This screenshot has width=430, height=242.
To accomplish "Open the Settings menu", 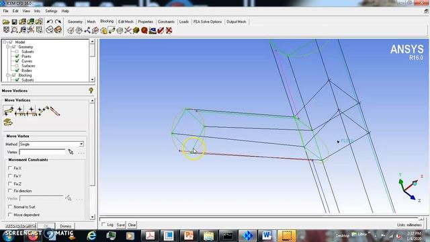I will coord(51,11).
